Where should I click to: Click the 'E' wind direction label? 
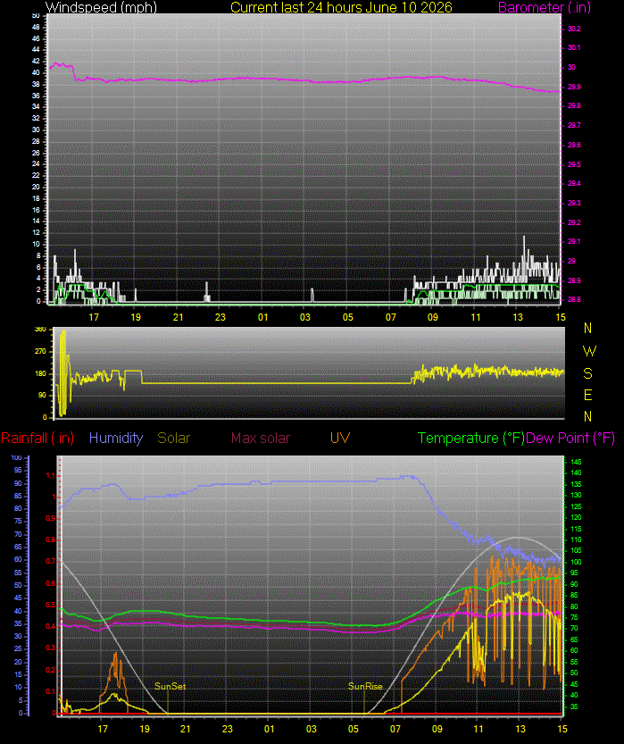[588, 395]
